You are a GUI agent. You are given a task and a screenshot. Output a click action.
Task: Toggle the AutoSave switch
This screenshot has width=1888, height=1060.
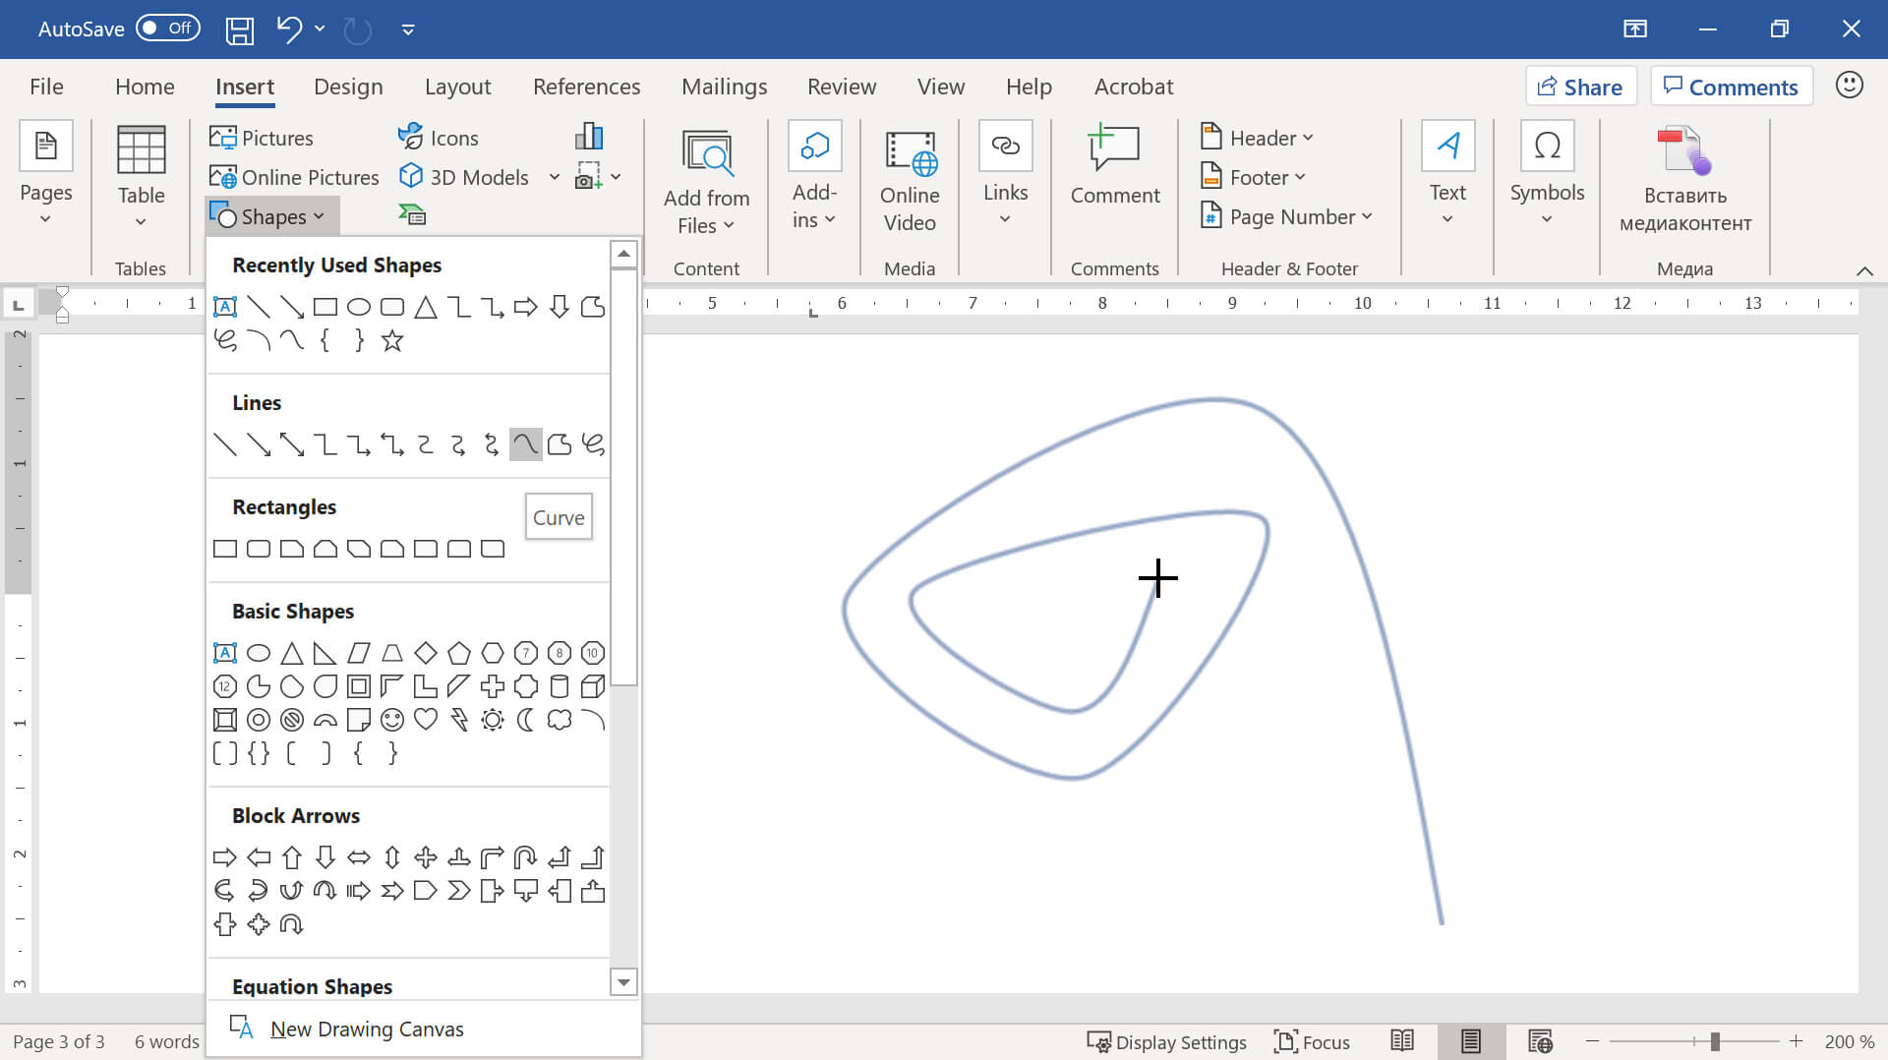pyautogui.click(x=167, y=29)
